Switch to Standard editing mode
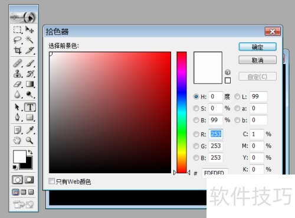This screenshot has width=295, height=218. pos(18,180)
